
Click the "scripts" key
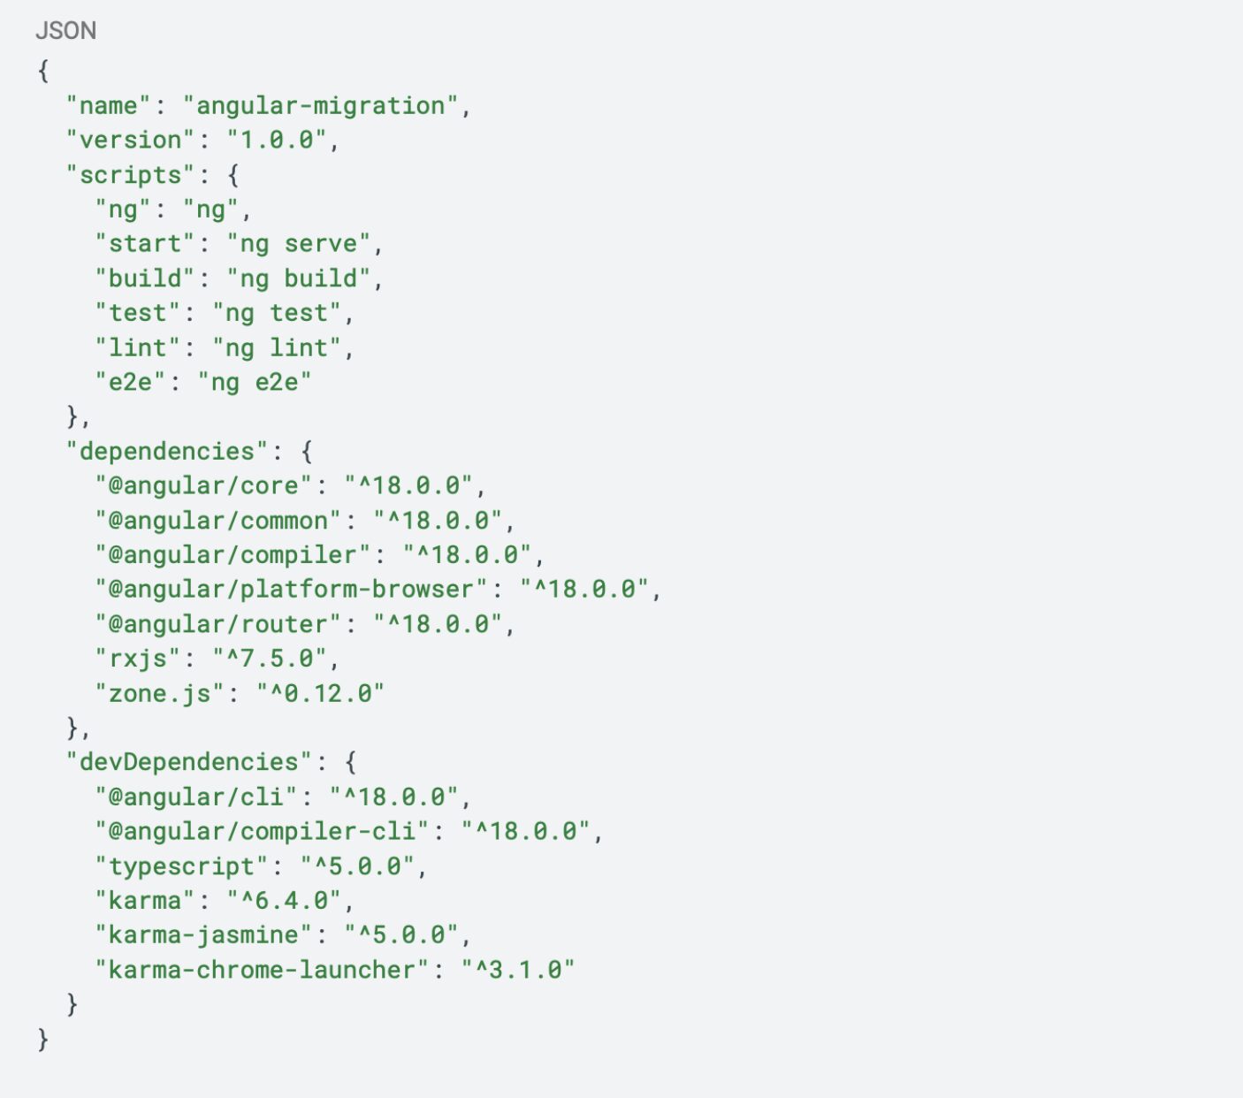130,175
